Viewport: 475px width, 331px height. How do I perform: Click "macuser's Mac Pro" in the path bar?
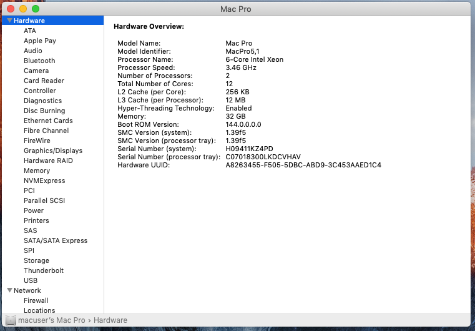pyautogui.click(x=52, y=320)
